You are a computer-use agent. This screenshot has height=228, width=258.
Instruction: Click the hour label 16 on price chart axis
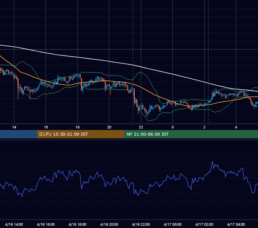tap(46, 127)
